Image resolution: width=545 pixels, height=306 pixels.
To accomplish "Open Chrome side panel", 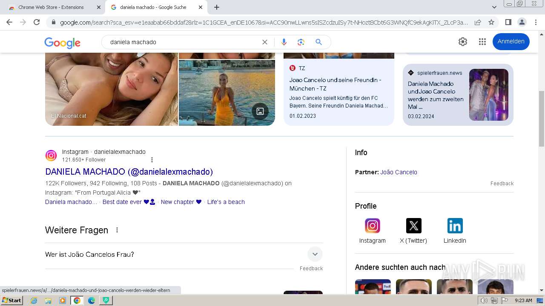I will (x=508, y=22).
